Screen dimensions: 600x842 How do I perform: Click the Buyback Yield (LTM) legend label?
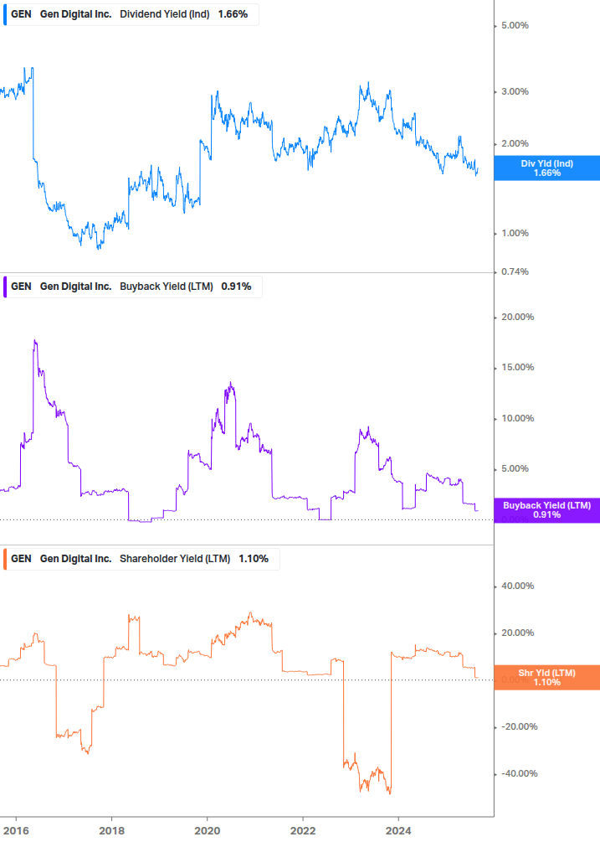coord(167,287)
